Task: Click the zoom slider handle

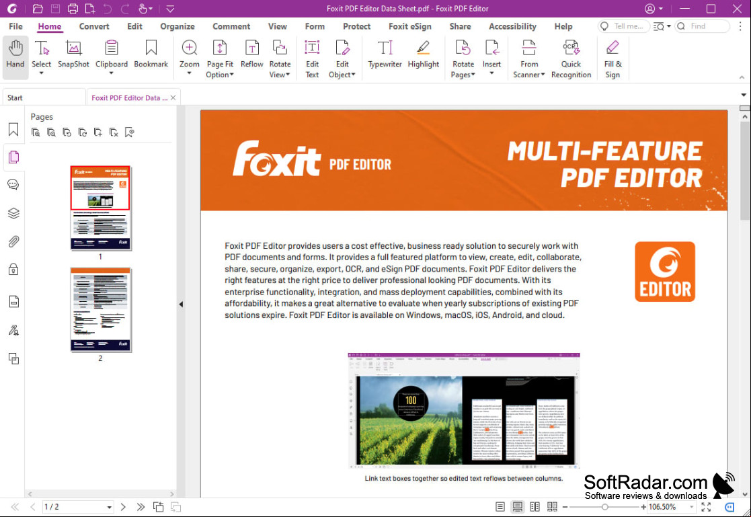Action: pos(605,507)
